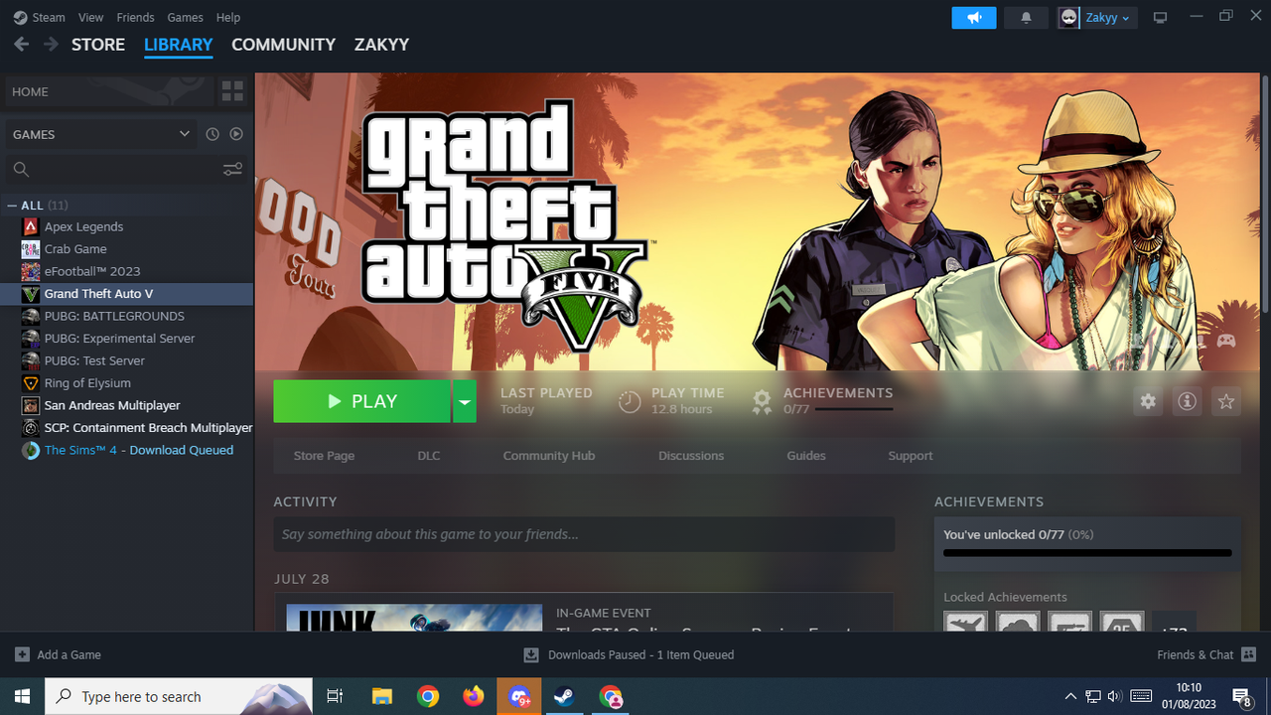This screenshot has width=1271, height=715.
Task: Toggle ready-to-play games filter
Action: point(236,134)
